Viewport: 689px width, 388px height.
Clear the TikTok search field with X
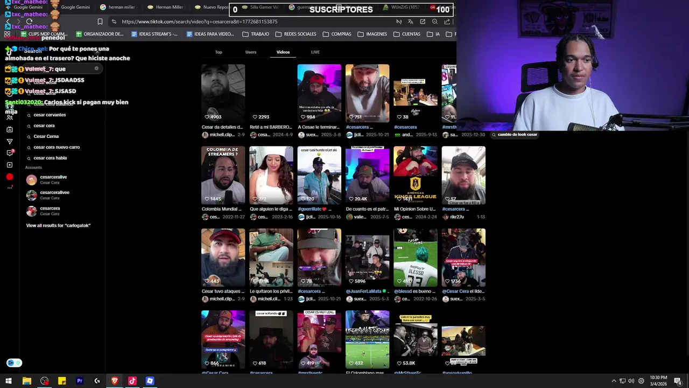point(96,68)
